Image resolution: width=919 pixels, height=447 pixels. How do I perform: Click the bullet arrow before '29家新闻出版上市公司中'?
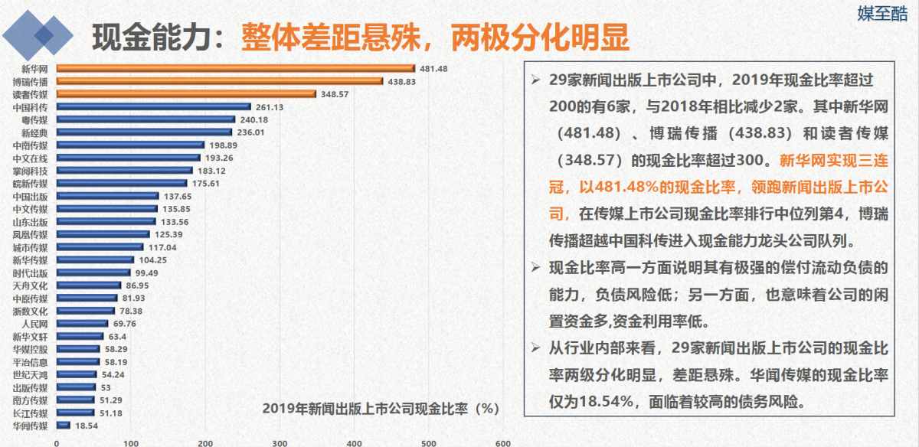(535, 80)
